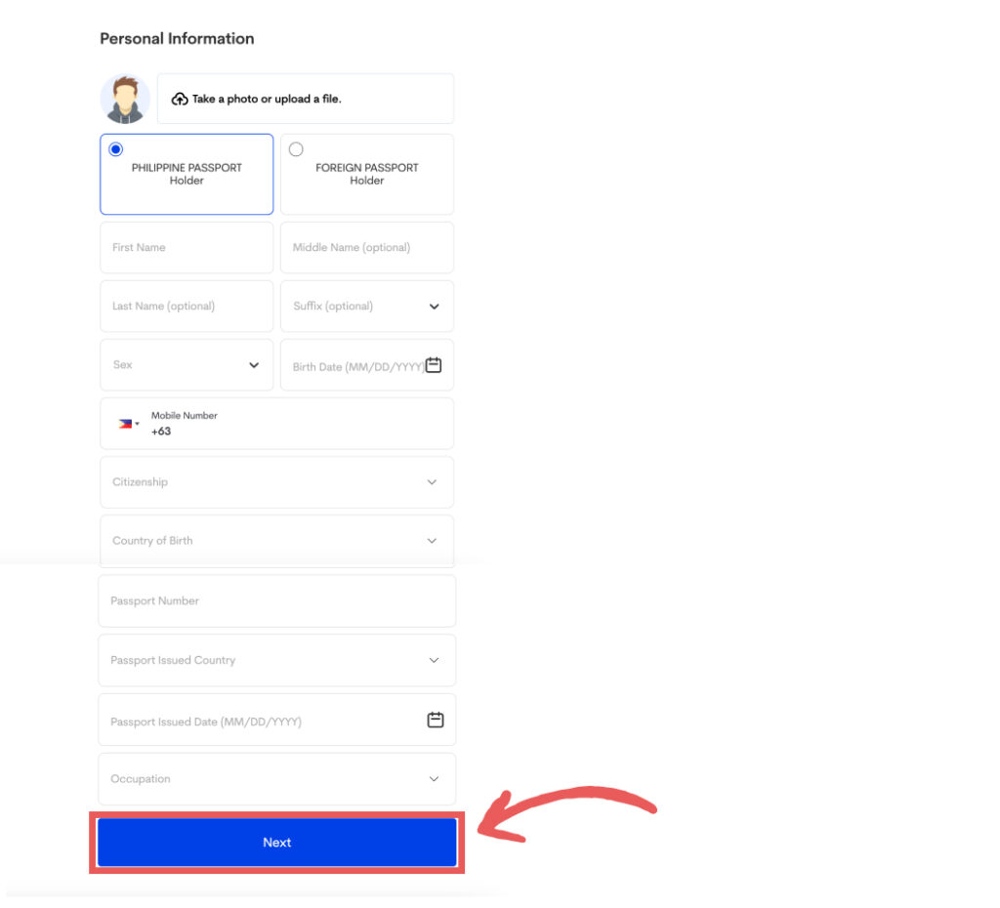The image size is (1000, 908).
Task: Open the Sex dropdown
Action: [187, 365]
